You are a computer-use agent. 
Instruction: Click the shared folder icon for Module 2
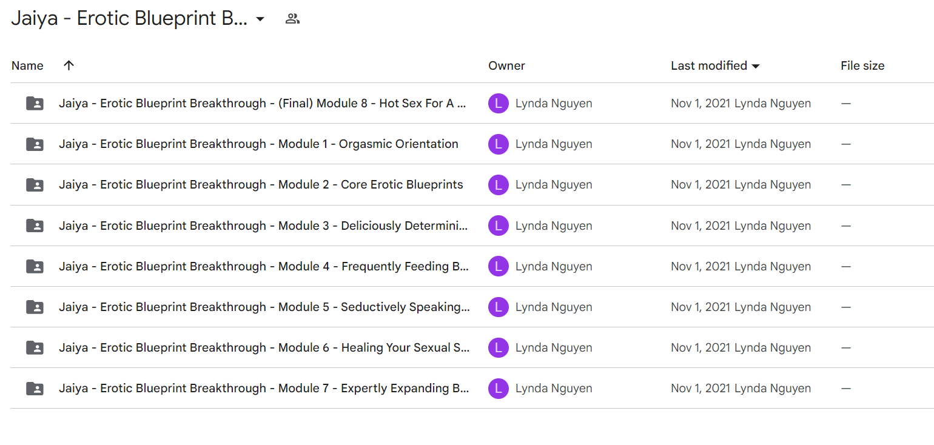click(35, 185)
